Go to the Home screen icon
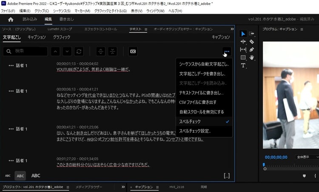Viewport: 319px width, 192px height. coord(11,19)
